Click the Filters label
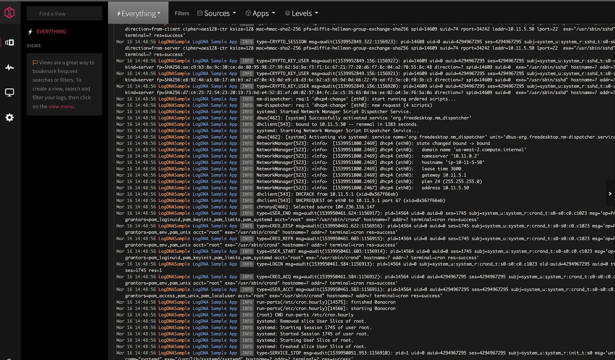The width and height of the screenshot is (615, 360). click(x=182, y=13)
